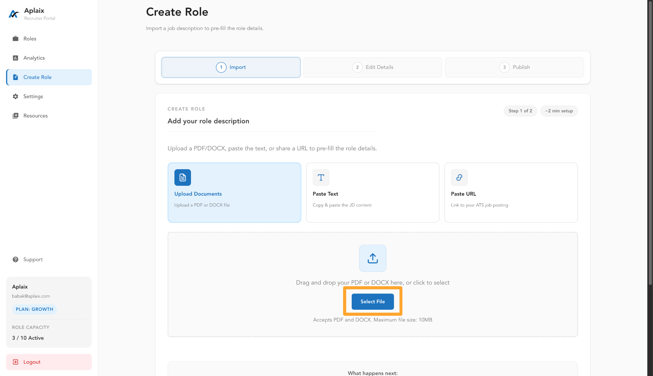
Task: Click the step 1 circle number
Action: 221,67
